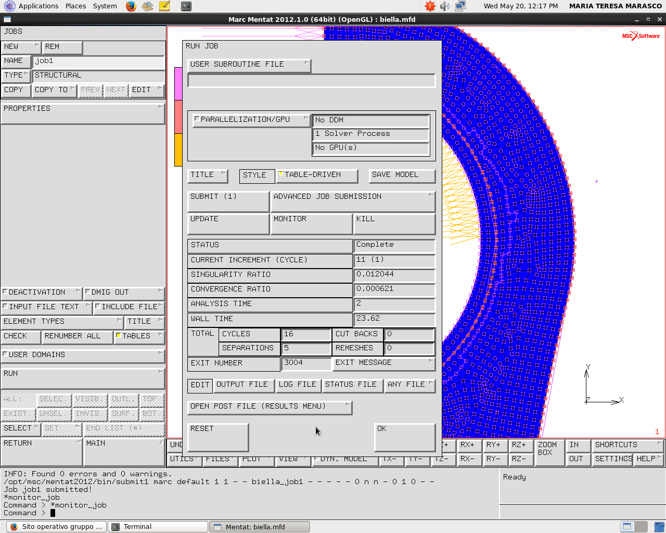The height and width of the screenshot is (533, 666).
Task: Open USER SUBROUTINE FILE submenu
Action: 249,65
